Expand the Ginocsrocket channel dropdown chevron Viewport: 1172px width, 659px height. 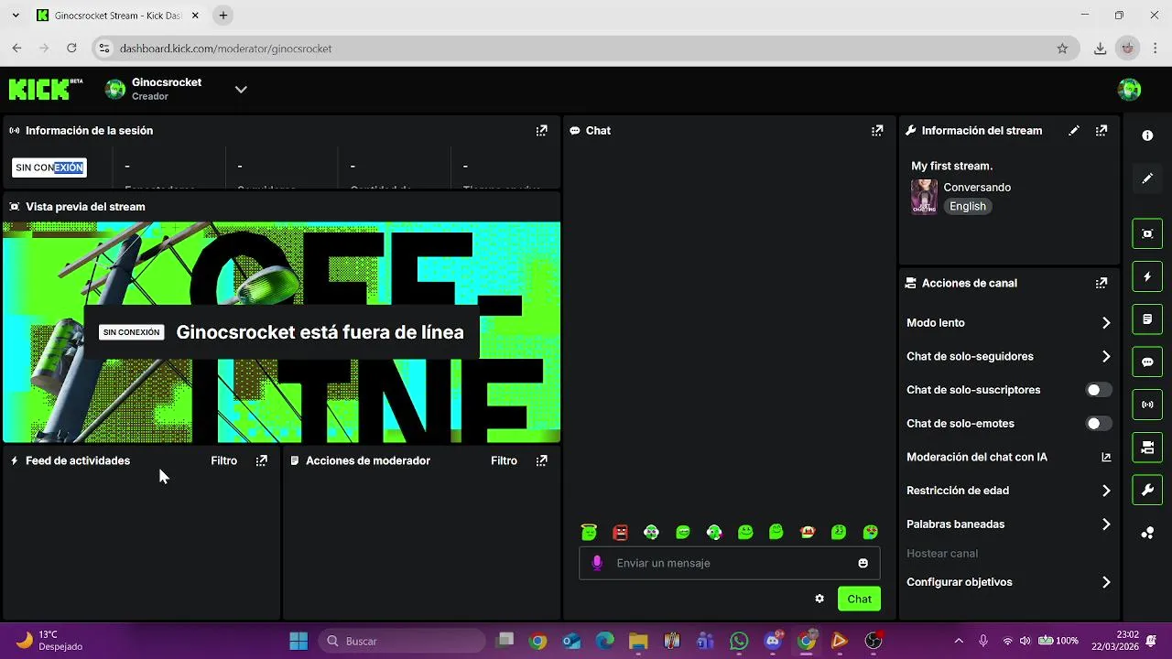[x=241, y=90]
